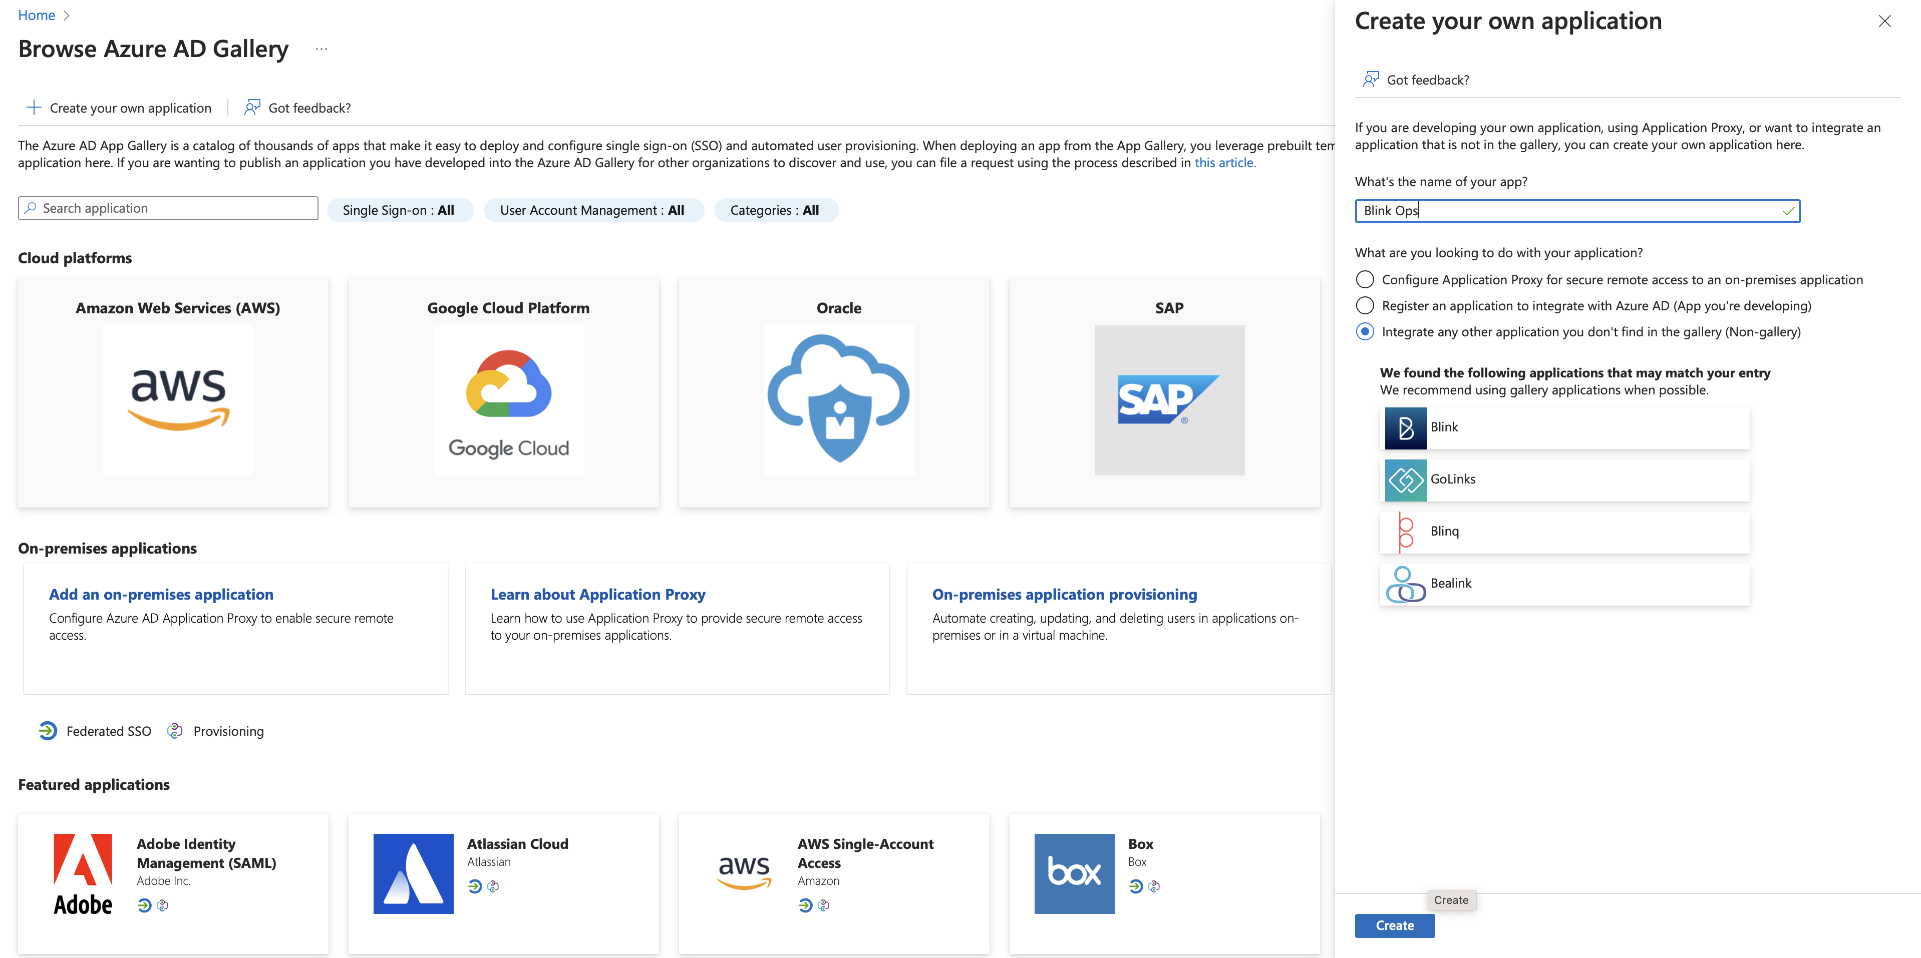Screen dimensions: 1921x958
Task: Click the Box logo
Action: (x=1074, y=874)
